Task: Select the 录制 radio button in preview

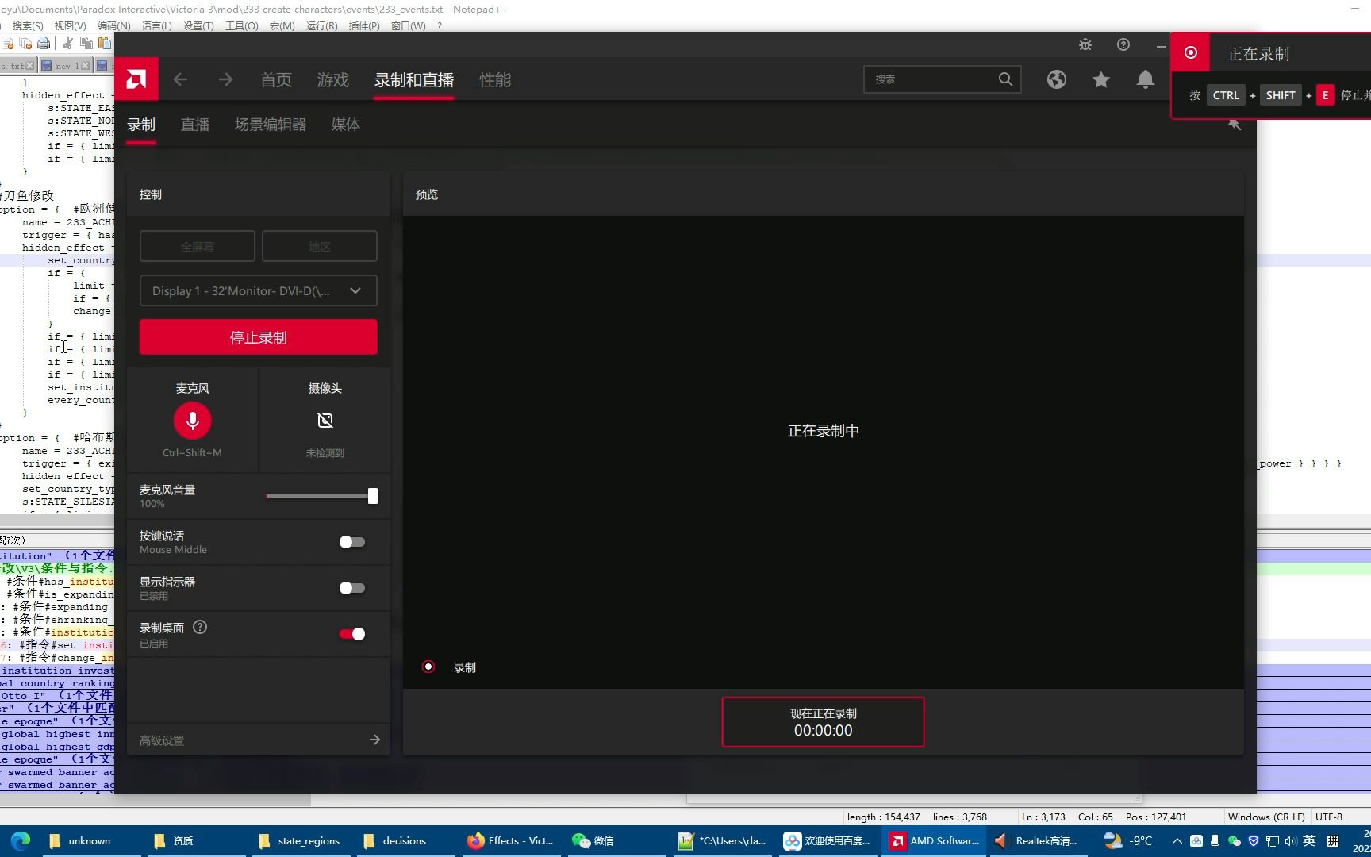Action: [x=428, y=667]
